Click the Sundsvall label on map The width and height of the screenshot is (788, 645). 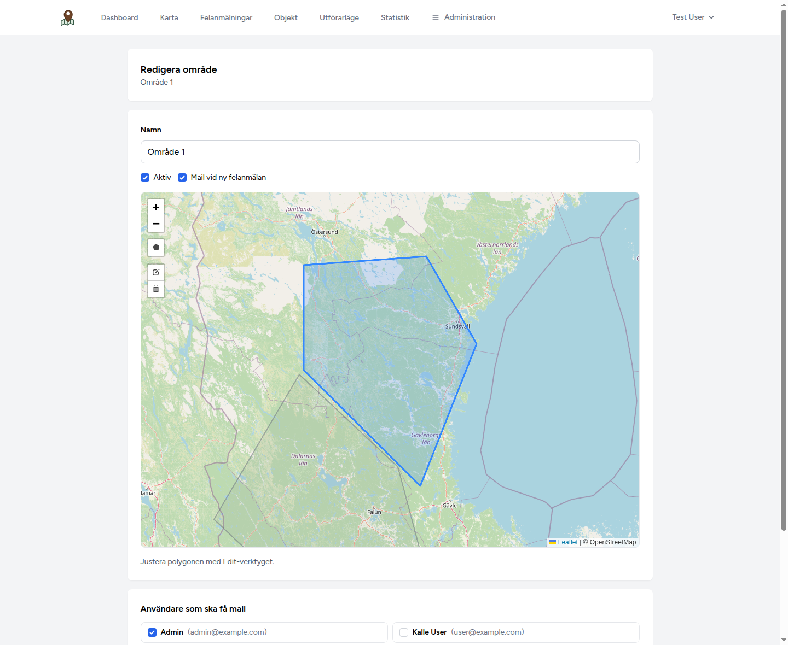pyautogui.click(x=457, y=326)
